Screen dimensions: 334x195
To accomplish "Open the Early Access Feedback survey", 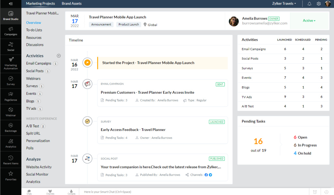I will (133, 130).
